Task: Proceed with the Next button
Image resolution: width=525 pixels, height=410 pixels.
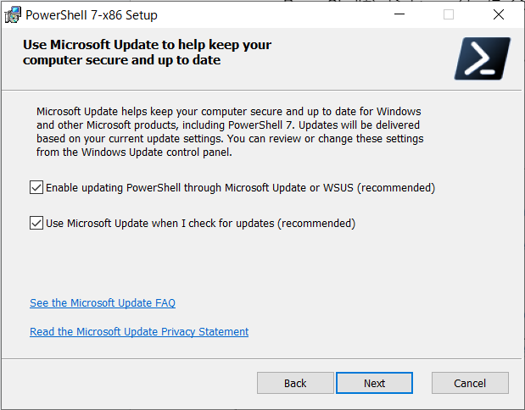Action: tap(374, 383)
